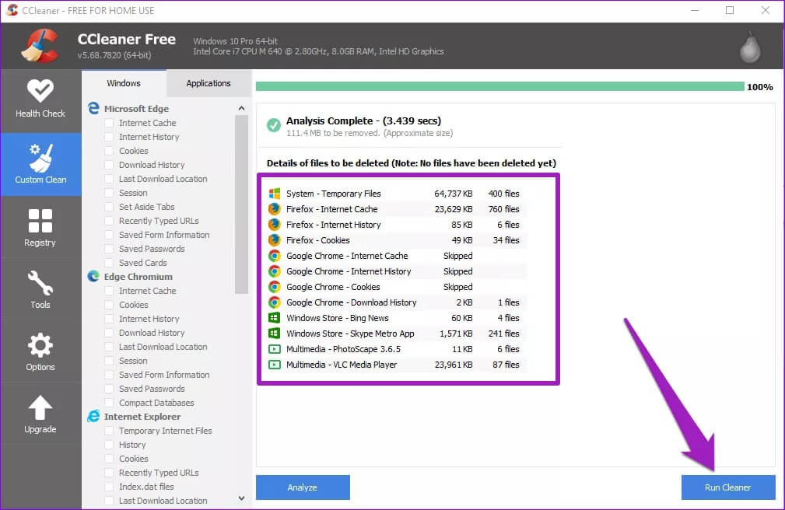Check Compact Databases under Edge Chromium

(x=109, y=403)
